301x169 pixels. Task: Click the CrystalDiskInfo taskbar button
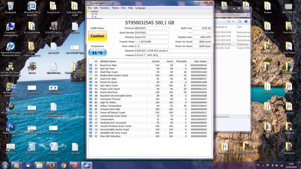pos(87,165)
